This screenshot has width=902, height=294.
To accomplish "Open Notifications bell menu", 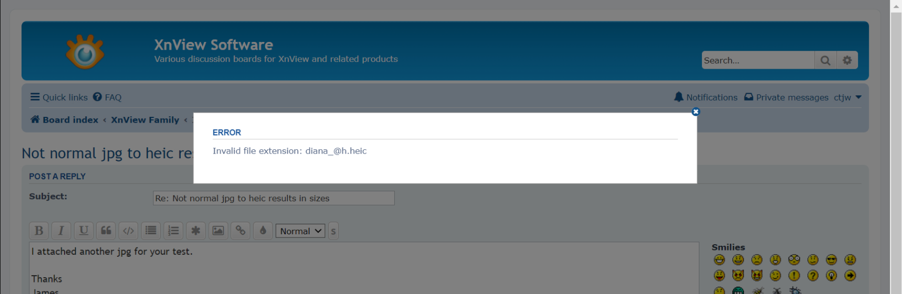I will pos(706,97).
